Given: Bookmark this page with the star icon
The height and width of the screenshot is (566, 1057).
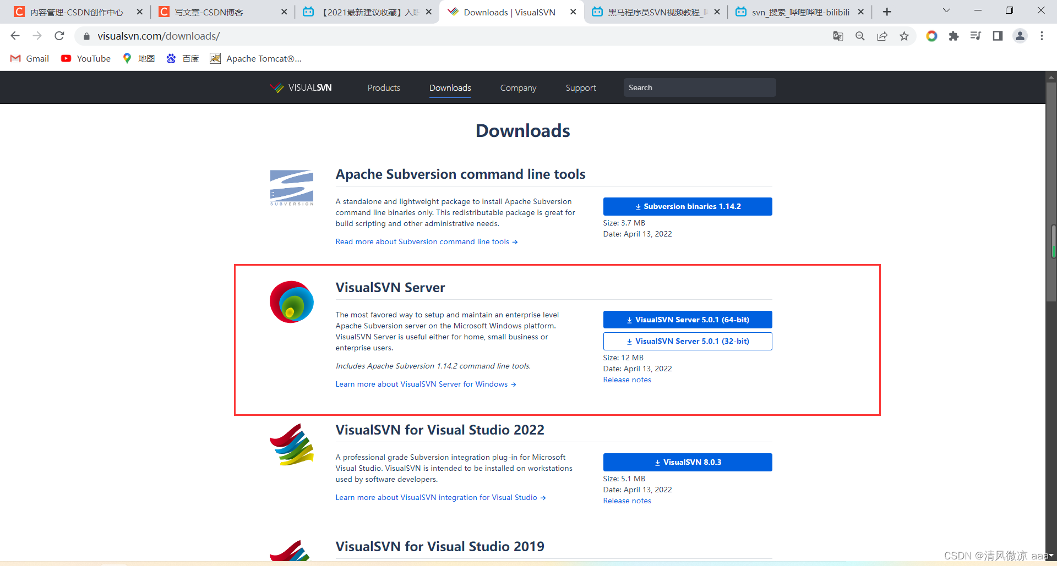Looking at the screenshot, I should (904, 36).
